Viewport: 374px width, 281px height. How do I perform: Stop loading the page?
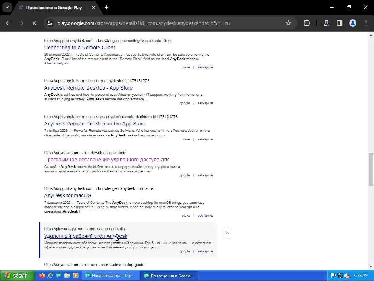(x=34, y=23)
